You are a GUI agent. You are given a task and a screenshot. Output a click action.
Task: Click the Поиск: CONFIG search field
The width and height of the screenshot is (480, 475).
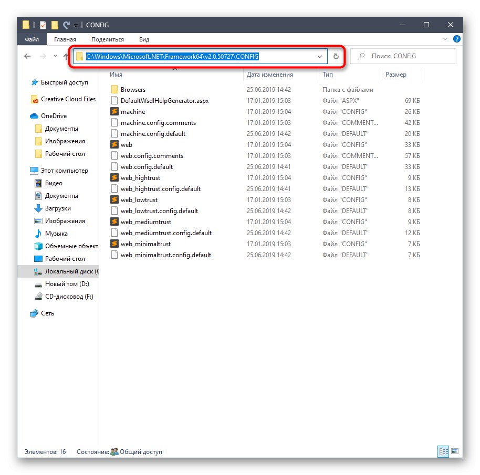coord(403,56)
